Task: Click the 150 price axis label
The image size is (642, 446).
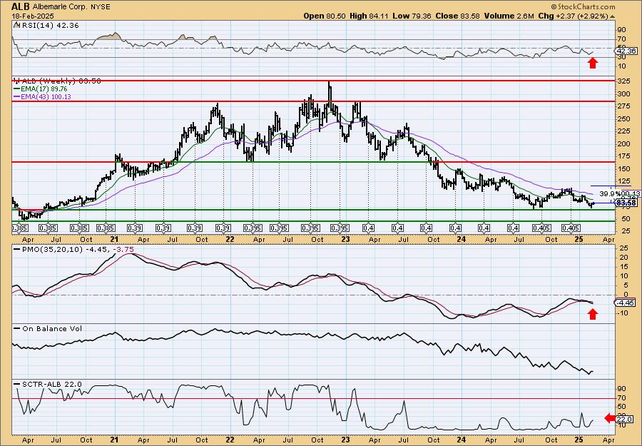Action: tap(623, 168)
